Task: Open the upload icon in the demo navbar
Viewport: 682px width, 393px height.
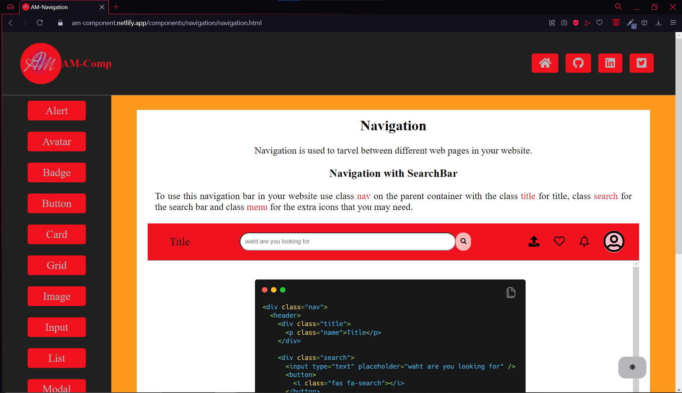Action: pos(534,241)
